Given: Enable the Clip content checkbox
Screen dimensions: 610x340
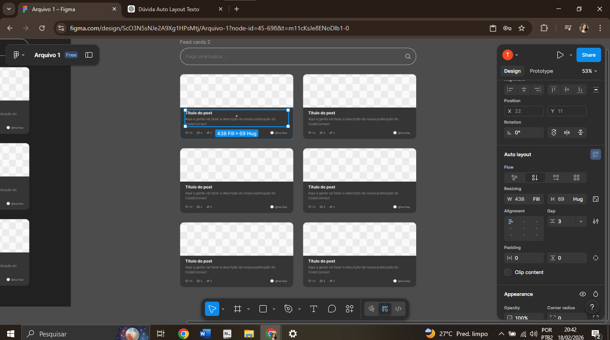Looking at the screenshot, I should (x=508, y=272).
